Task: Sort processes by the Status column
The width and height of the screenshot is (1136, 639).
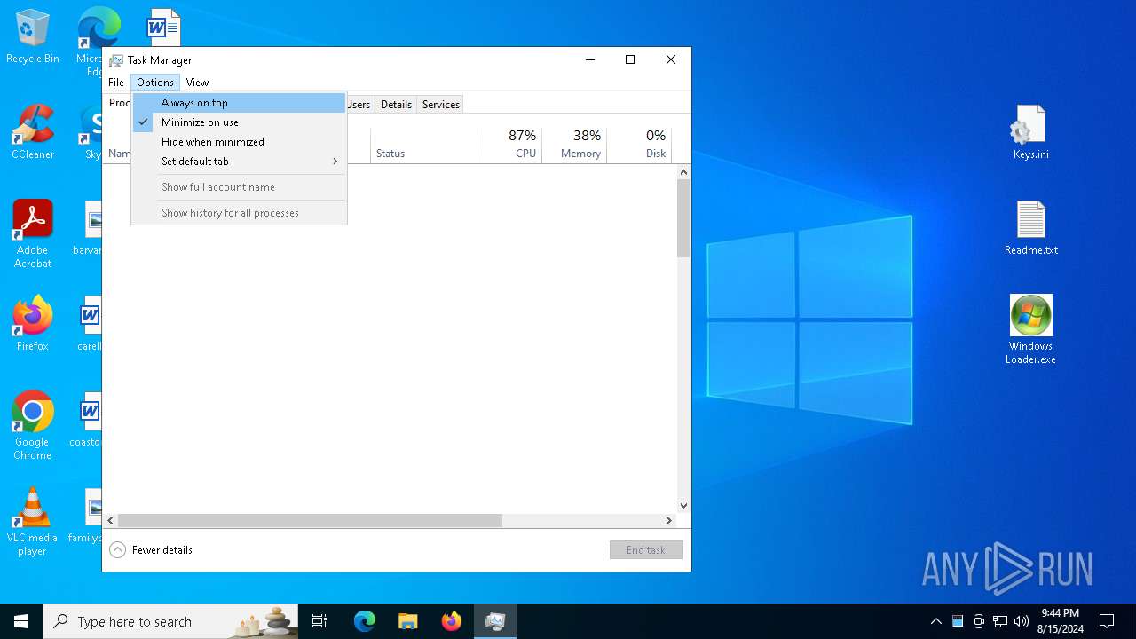Action: tap(423, 145)
